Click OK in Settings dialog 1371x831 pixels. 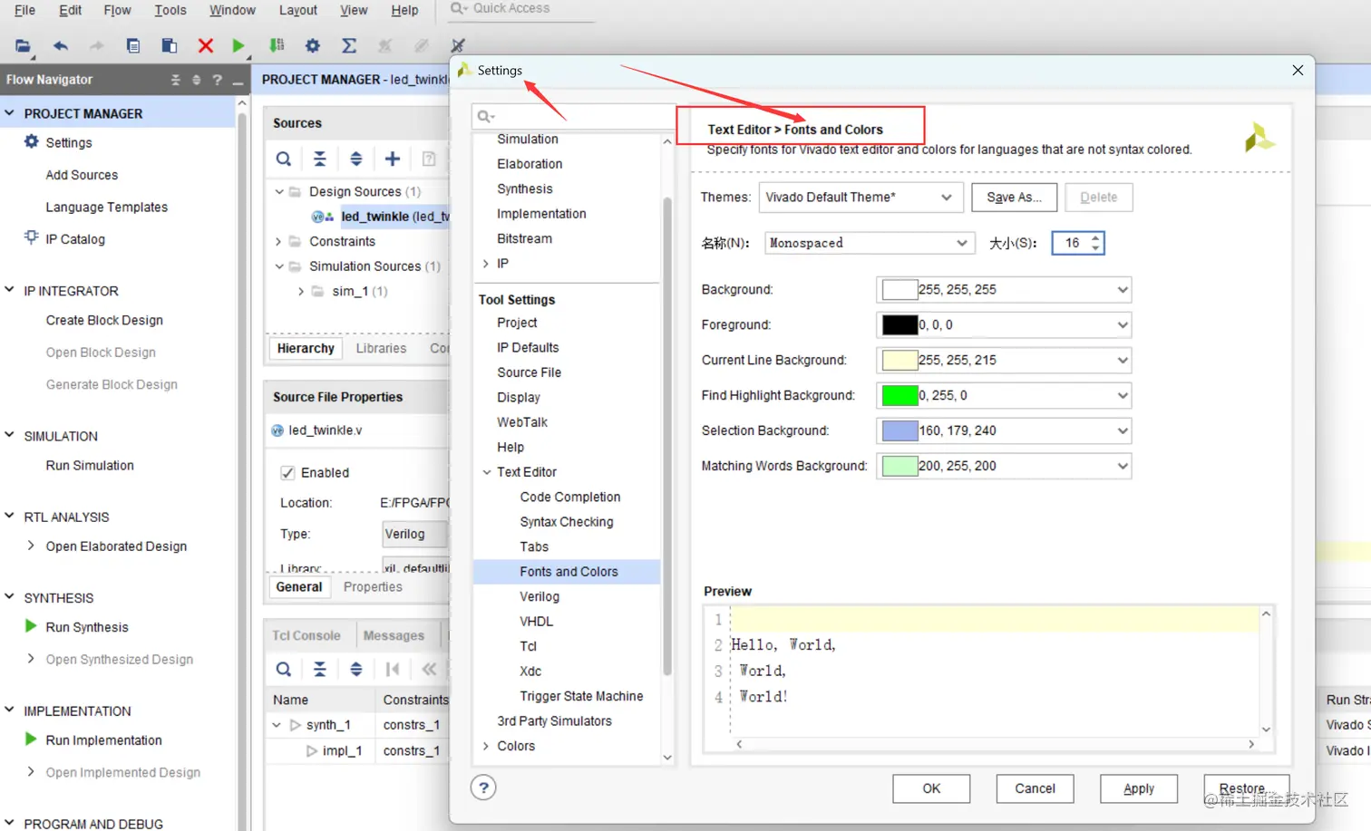[x=931, y=788]
